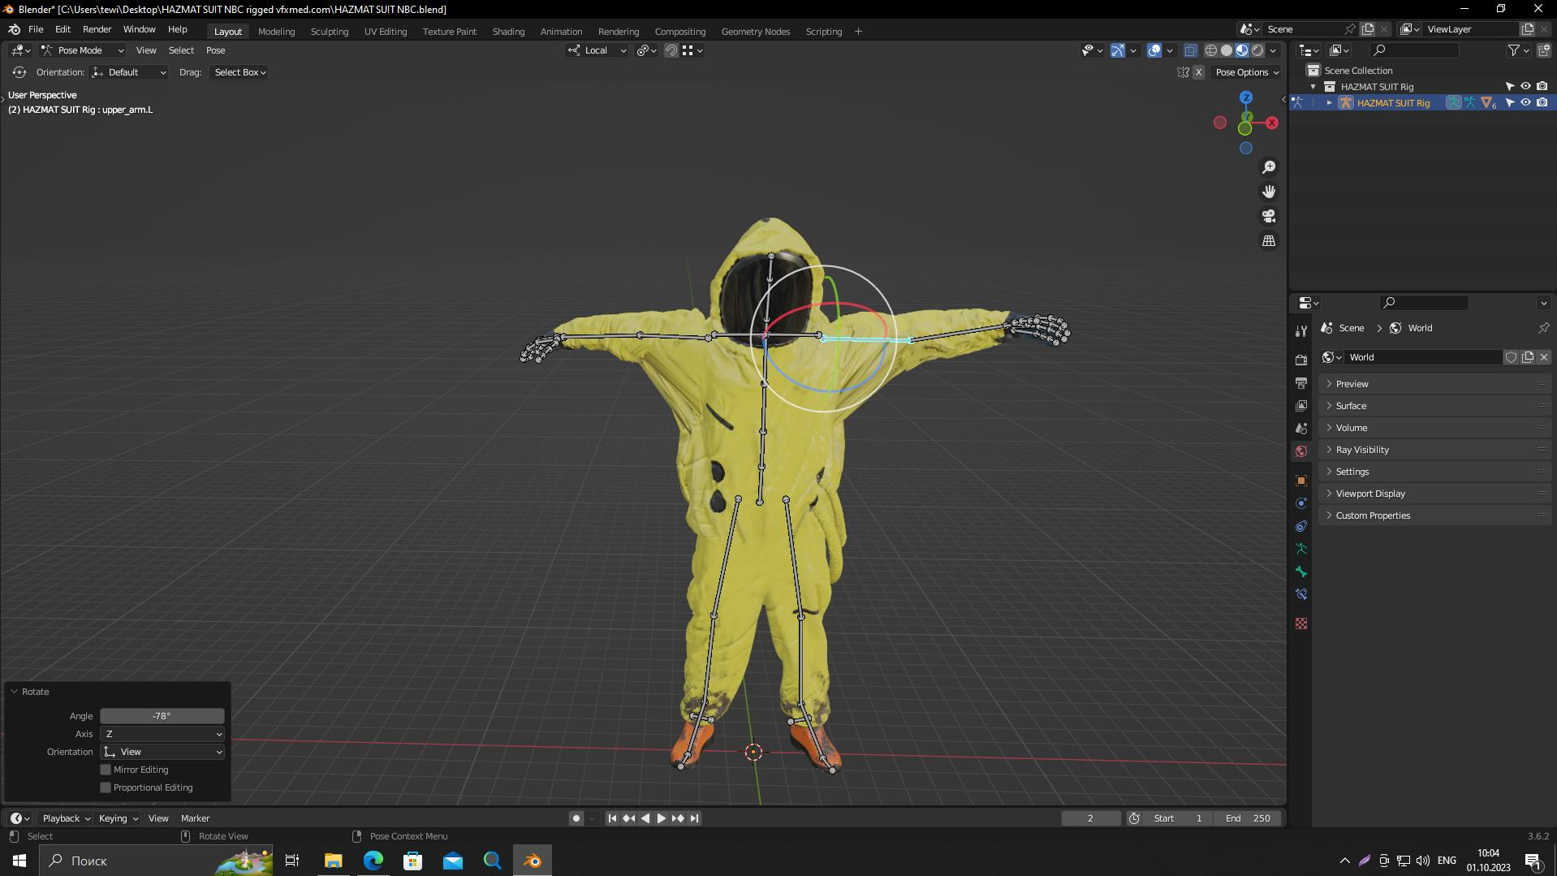The image size is (1557, 876).
Task: Toggle X-axis mirror for pose
Action: tap(1198, 72)
